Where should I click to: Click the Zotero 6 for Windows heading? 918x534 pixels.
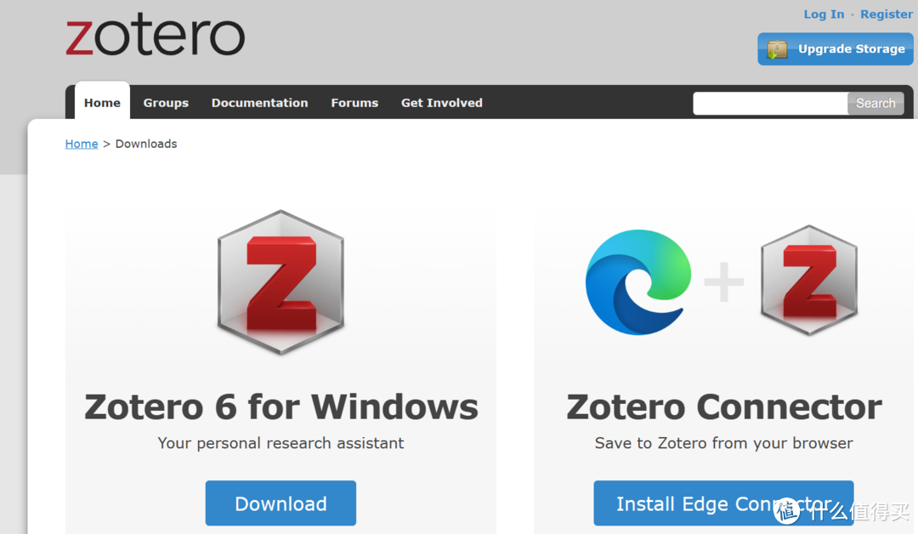click(x=281, y=406)
